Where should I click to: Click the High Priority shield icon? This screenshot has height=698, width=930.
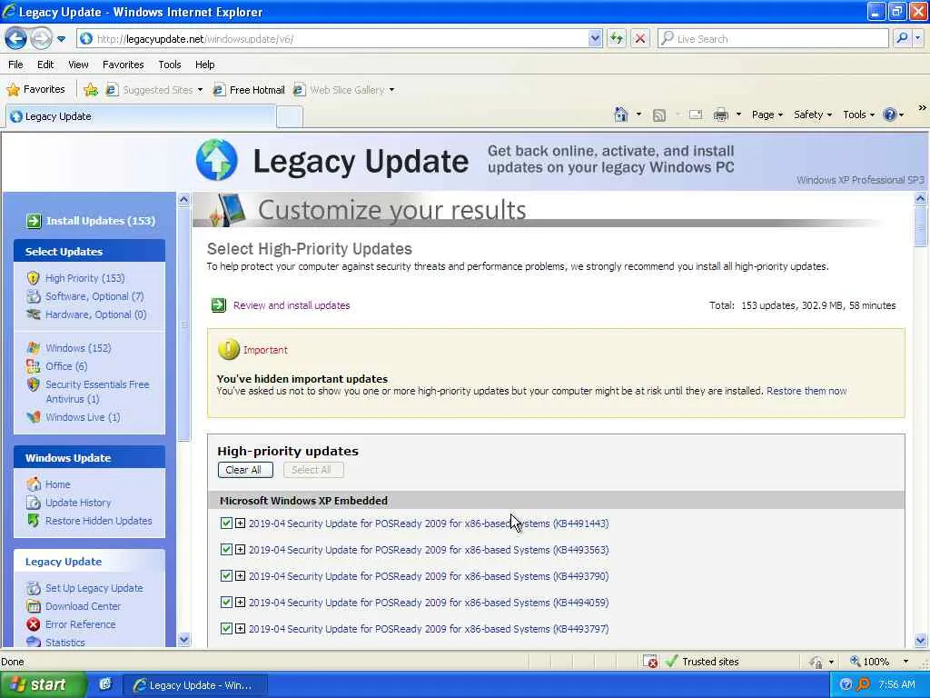coord(34,278)
